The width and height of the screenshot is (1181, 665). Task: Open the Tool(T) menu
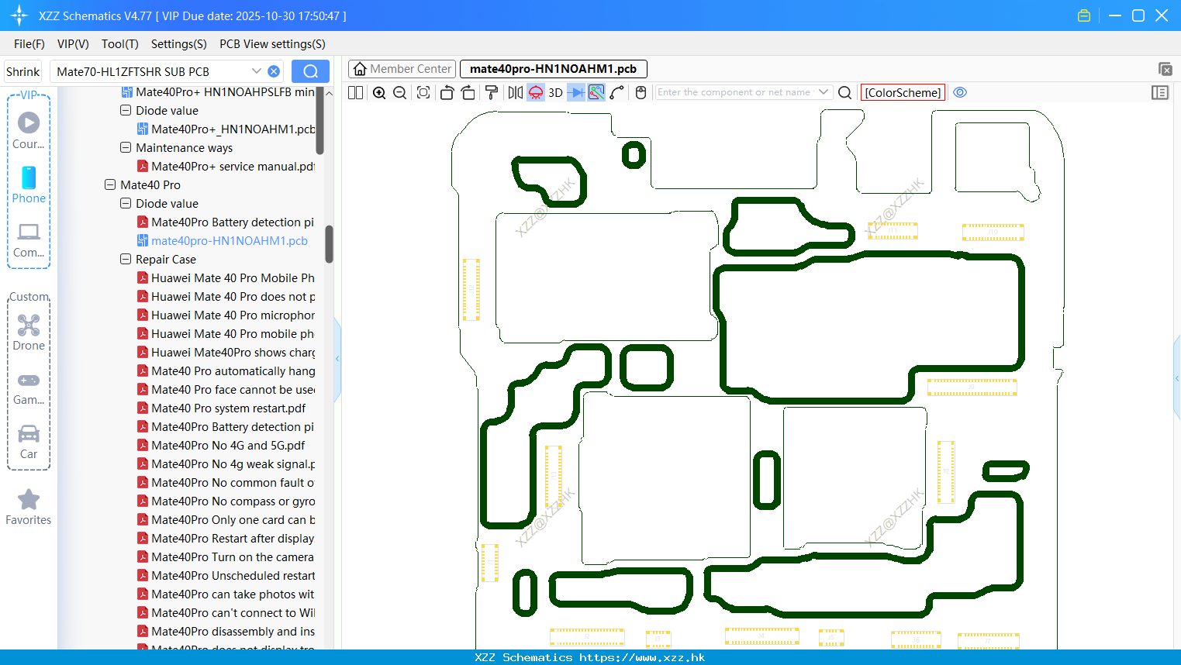(x=120, y=44)
